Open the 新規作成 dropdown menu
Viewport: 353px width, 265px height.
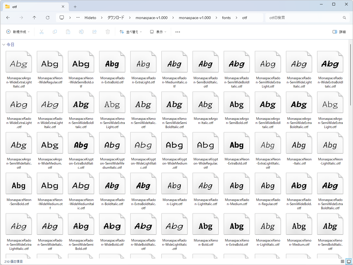[x=18, y=32]
